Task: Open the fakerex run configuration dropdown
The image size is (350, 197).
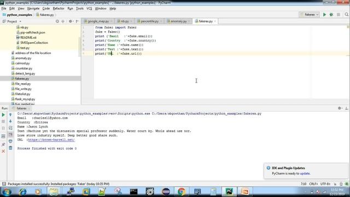Action: pos(309,15)
